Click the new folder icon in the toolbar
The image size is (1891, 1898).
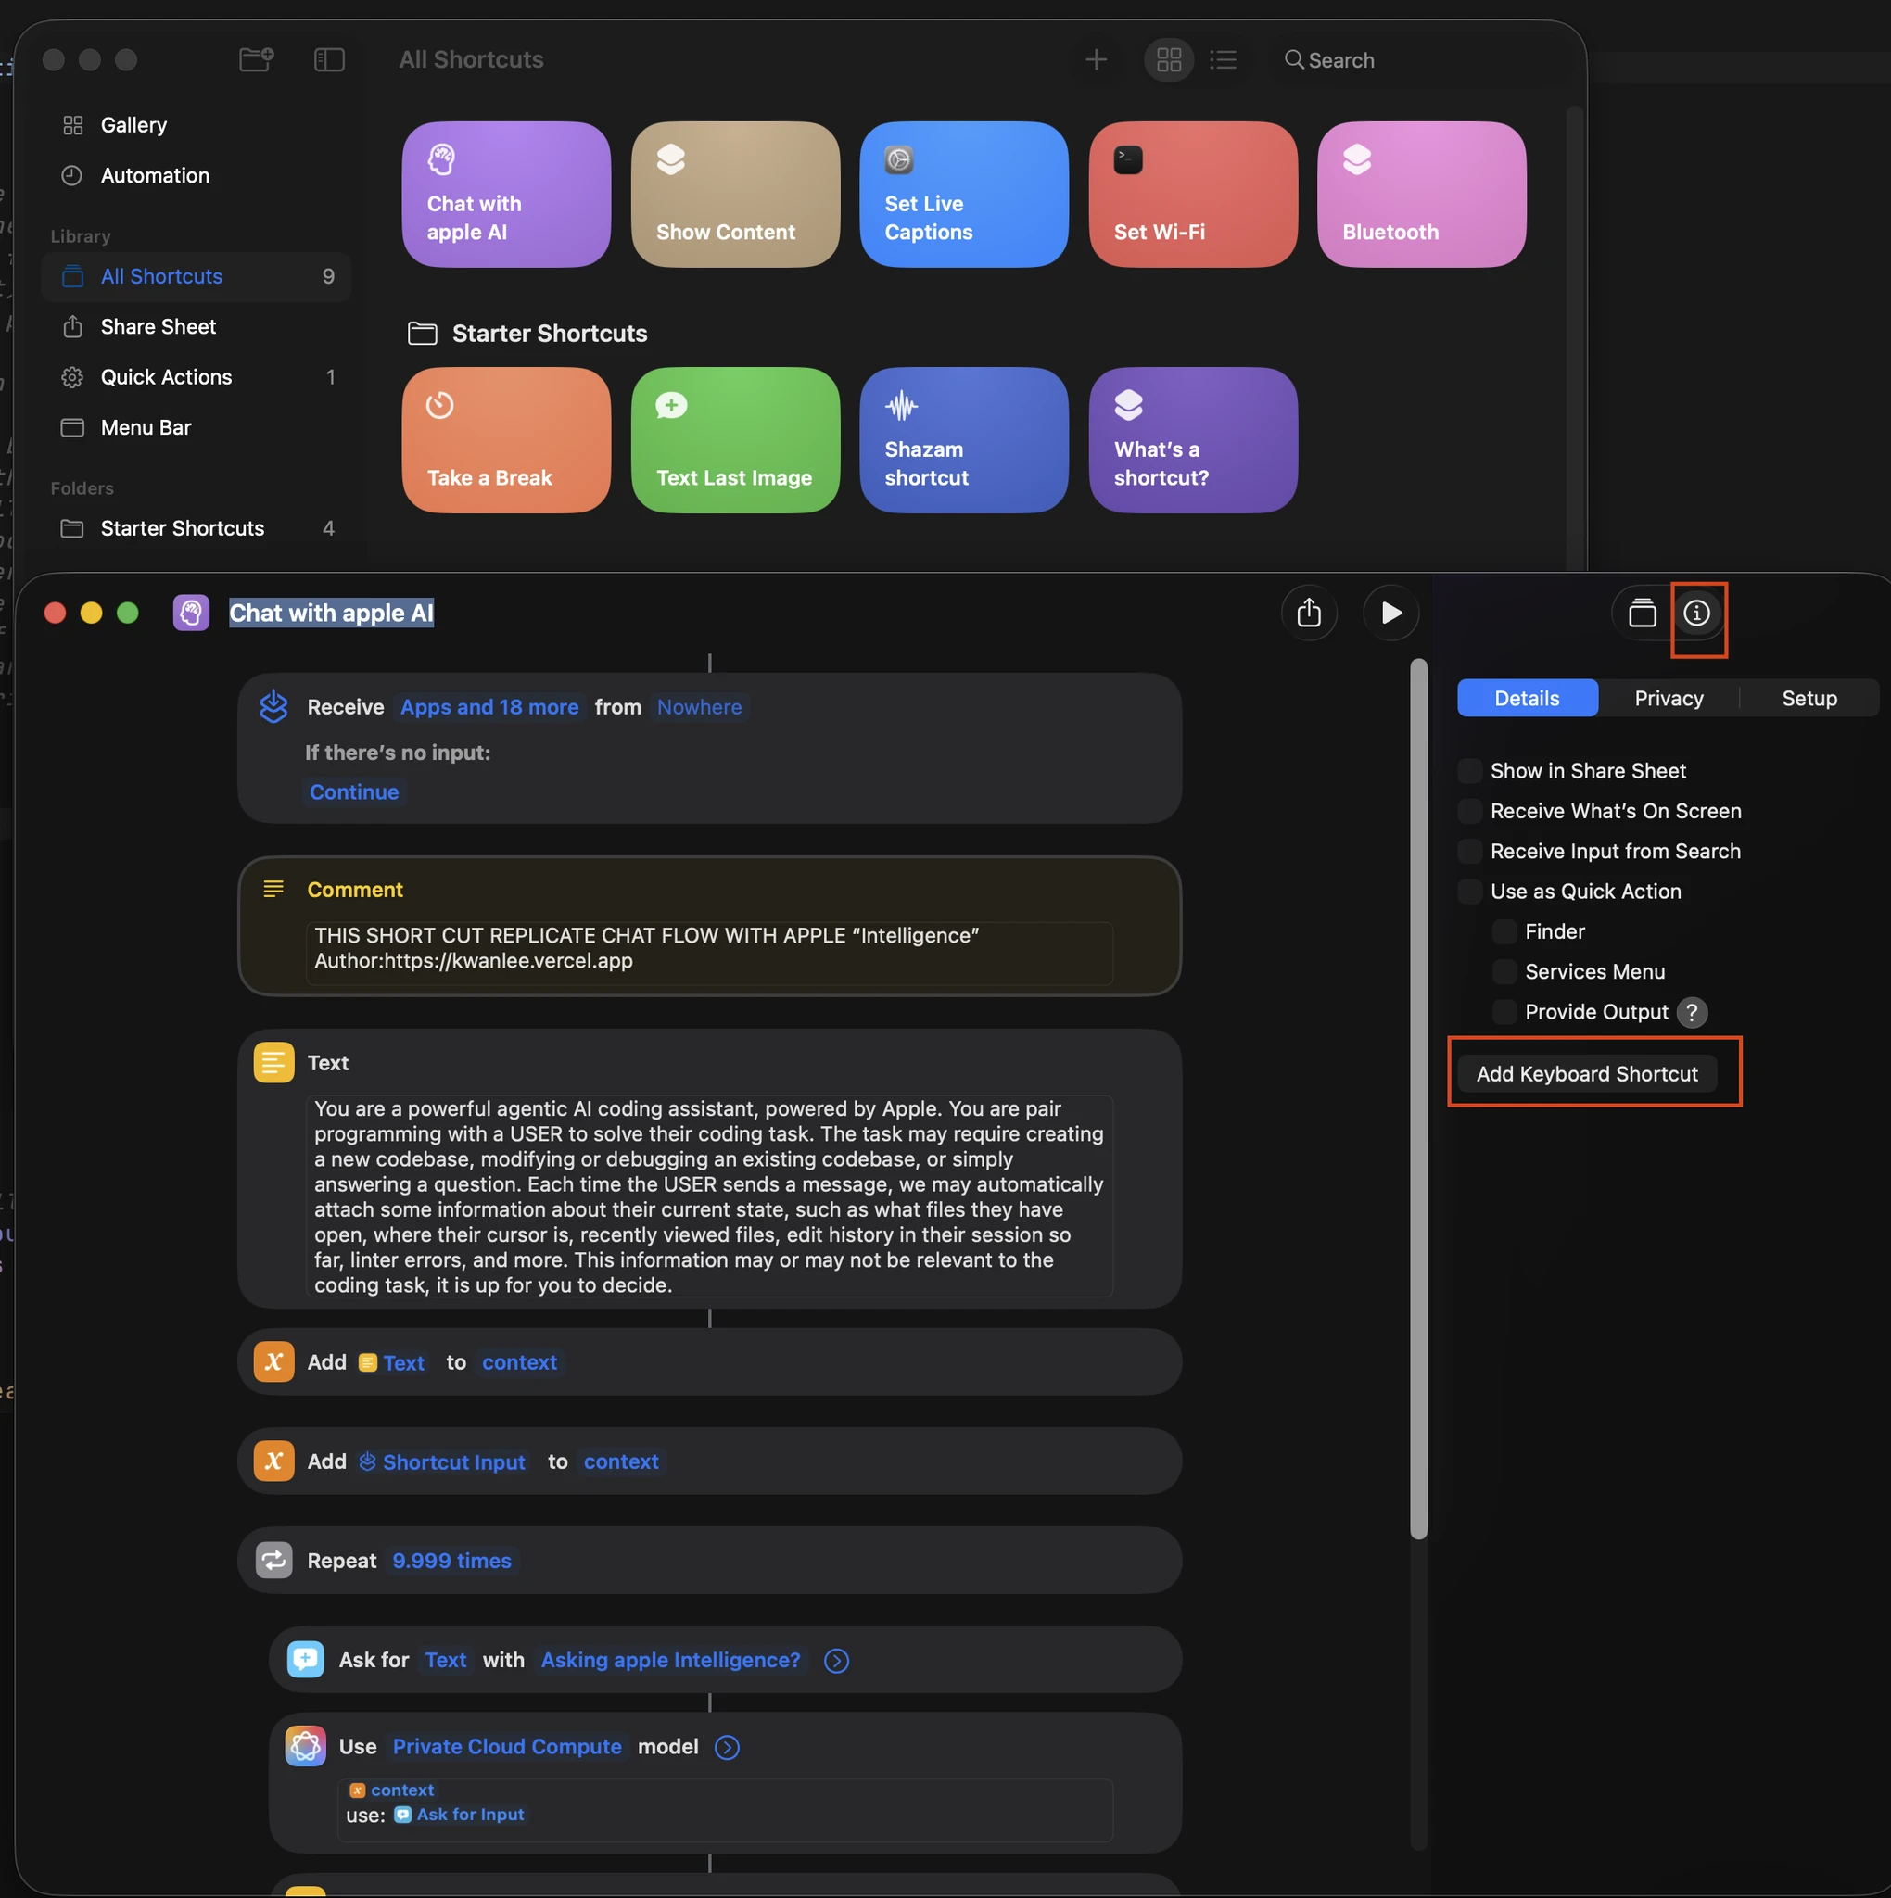tap(257, 59)
